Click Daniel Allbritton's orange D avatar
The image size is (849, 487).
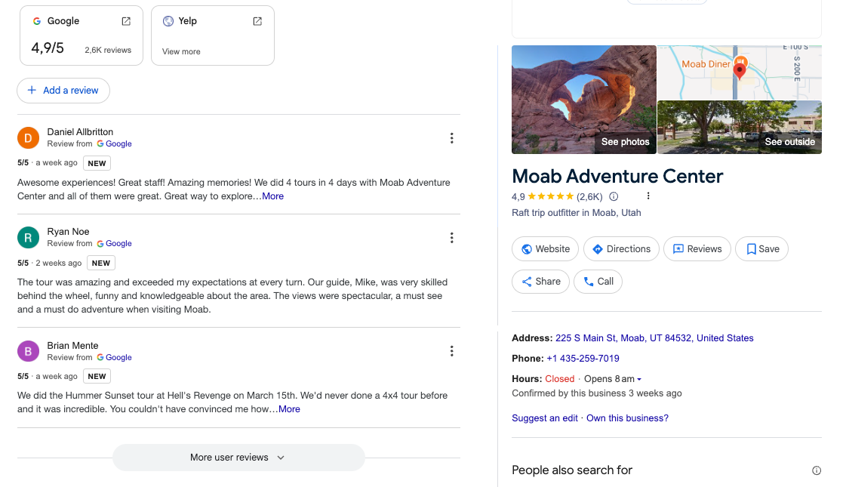pyautogui.click(x=28, y=137)
